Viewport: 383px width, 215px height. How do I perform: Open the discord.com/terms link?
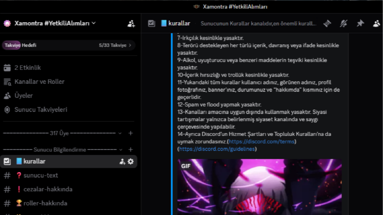(x=262, y=142)
